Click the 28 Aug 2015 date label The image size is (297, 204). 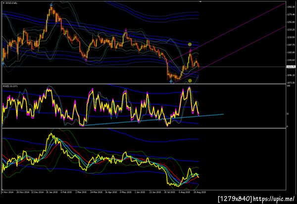[200, 192]
